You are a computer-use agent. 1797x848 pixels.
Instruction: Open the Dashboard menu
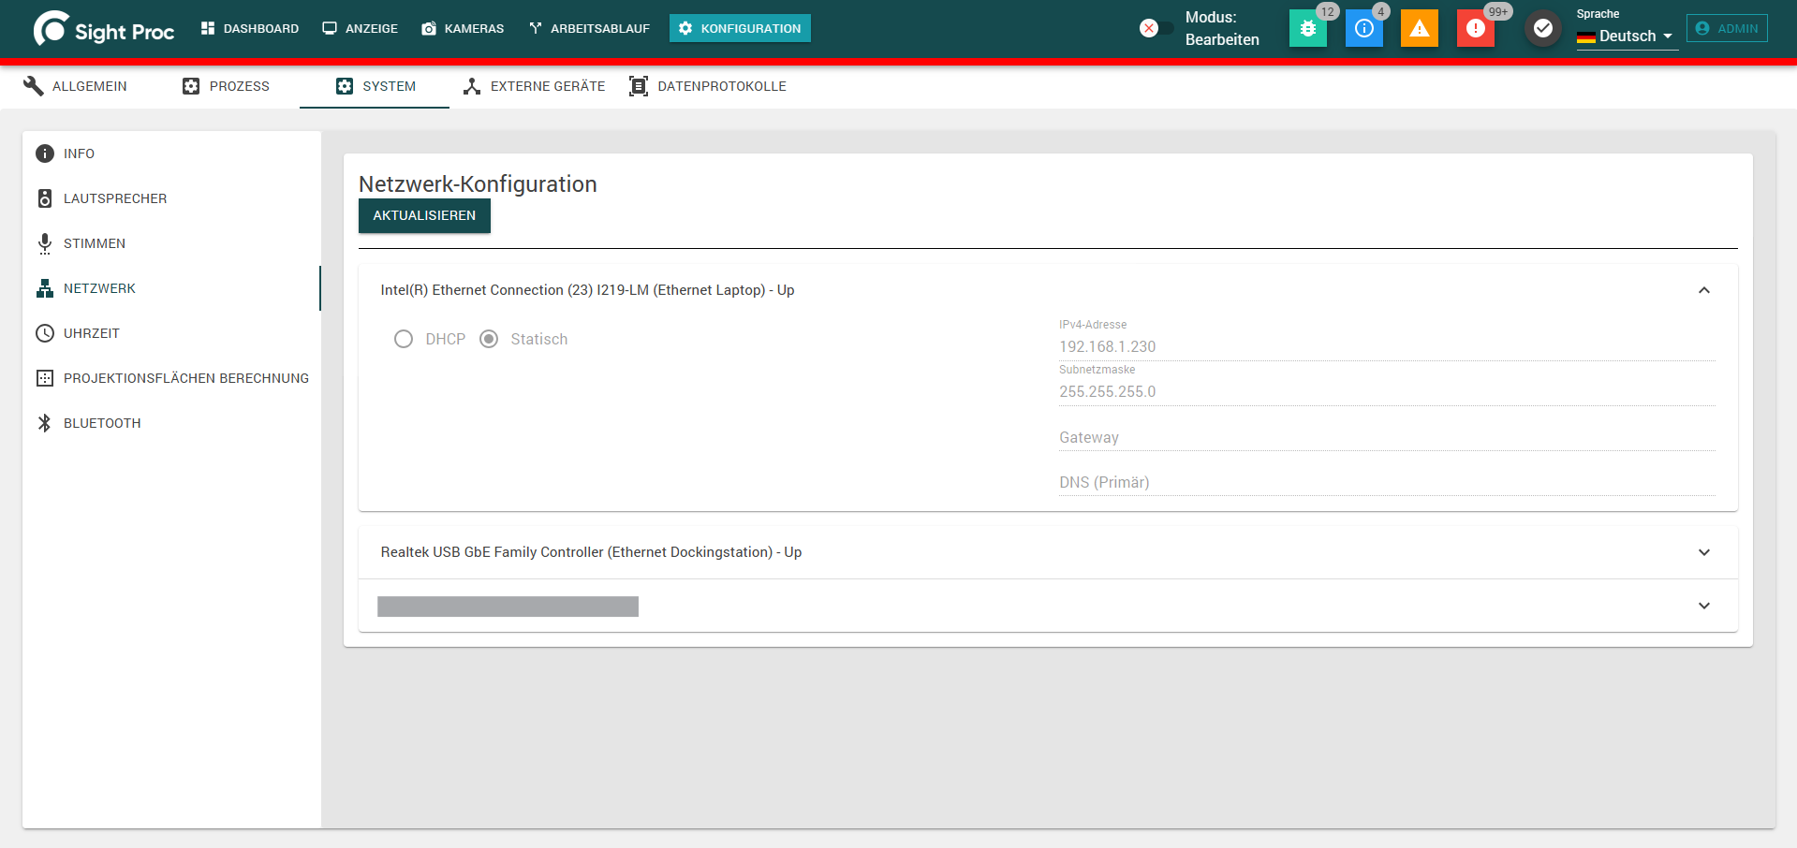click(250, 28)
